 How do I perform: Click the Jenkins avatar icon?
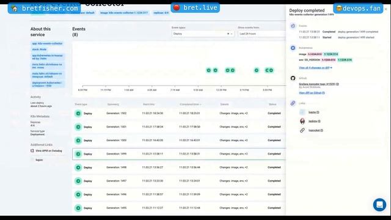pos(302,121)
